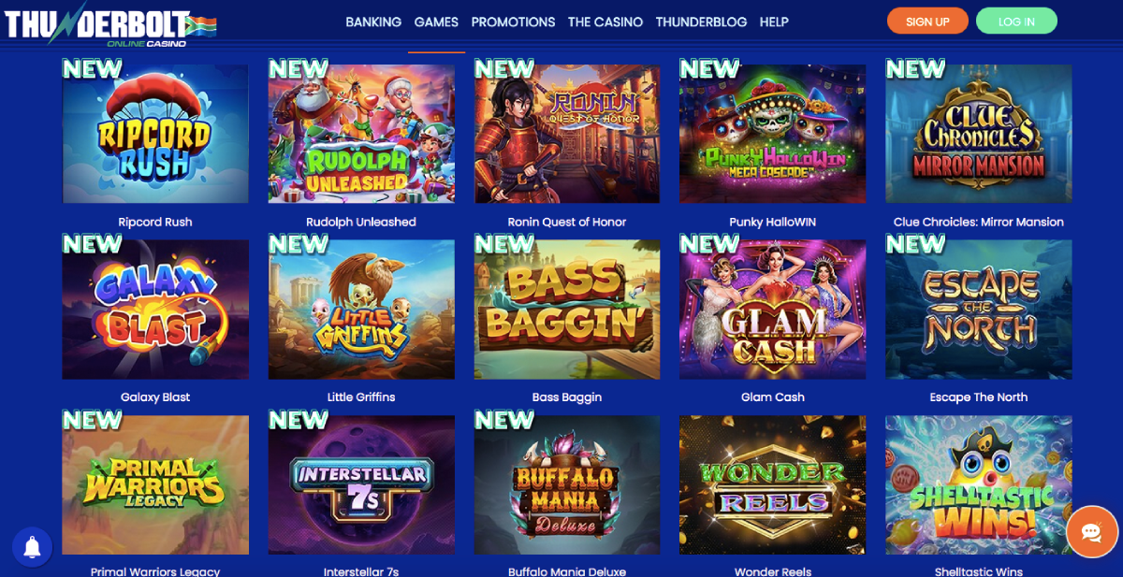1123x577 pixels.
Task: Launch the Rudolph Unleashed game tile
Action: tap(361, 134)
